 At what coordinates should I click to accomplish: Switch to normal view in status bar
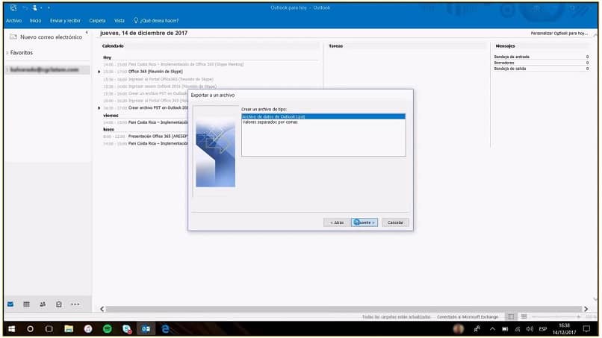[511, 316]
